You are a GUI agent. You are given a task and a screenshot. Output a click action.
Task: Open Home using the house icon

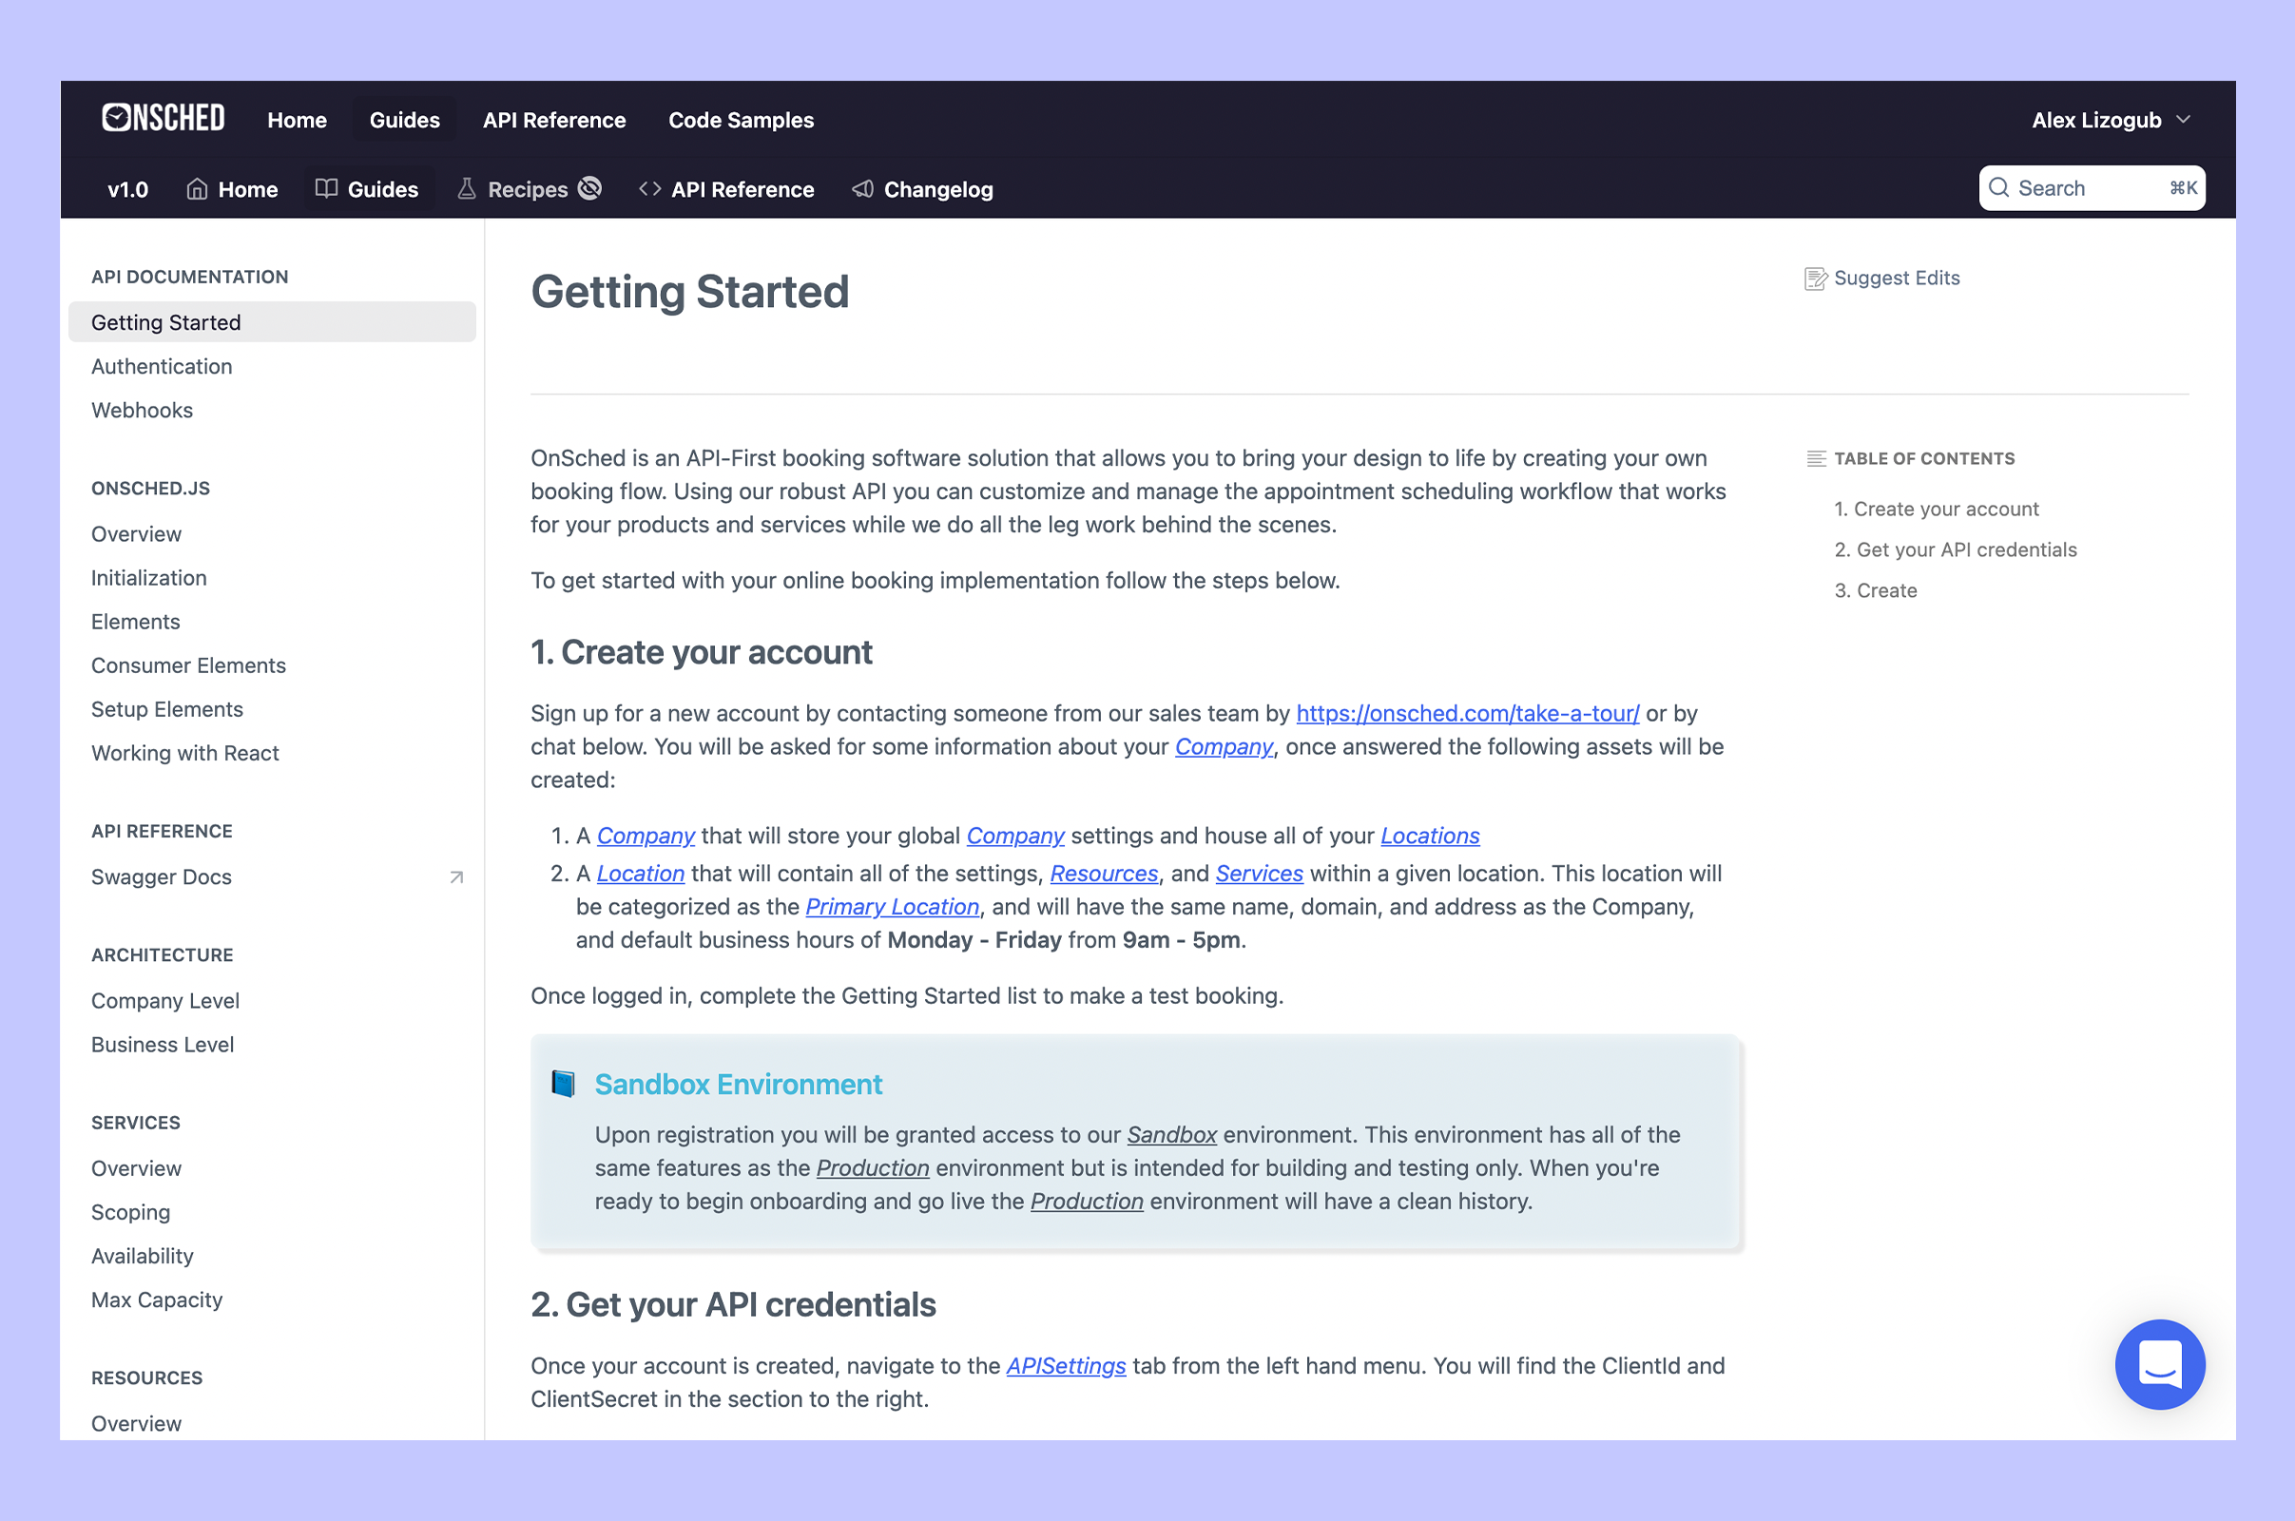[x=198, y=188]
